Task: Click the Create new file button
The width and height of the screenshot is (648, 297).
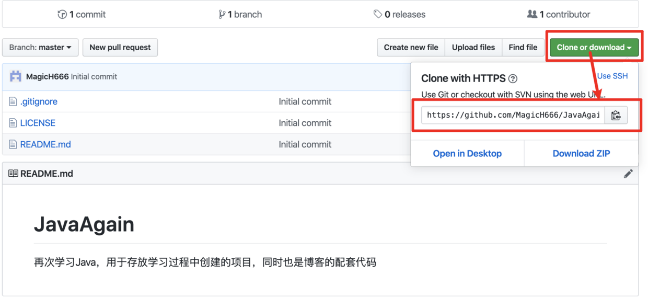Action: tap(411, 47)
